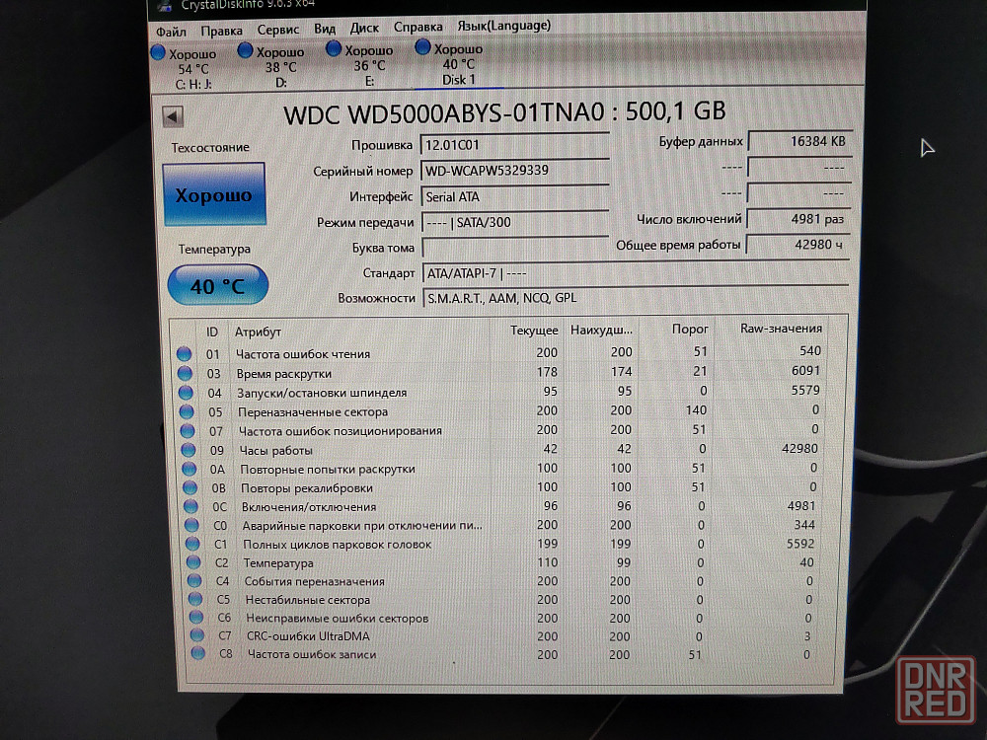Click status icon for attribute 04 spindle starts
Screen dimensions: 987x740
[x=186, y=393]
